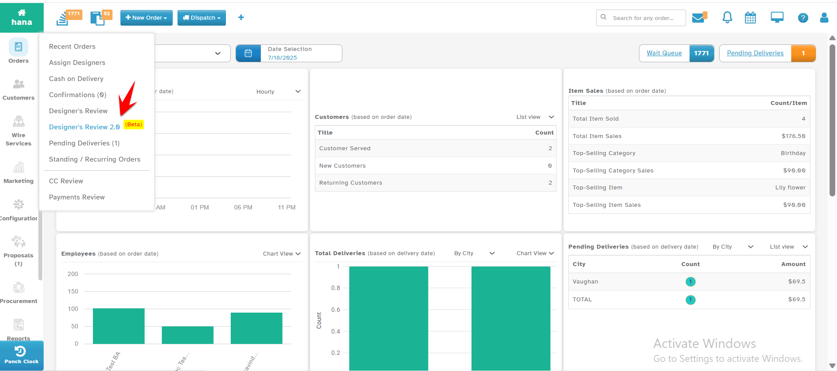Viewport: 837px width, 371px height.
Task: Open Configuration sidebar section
Action: (18, 210)
